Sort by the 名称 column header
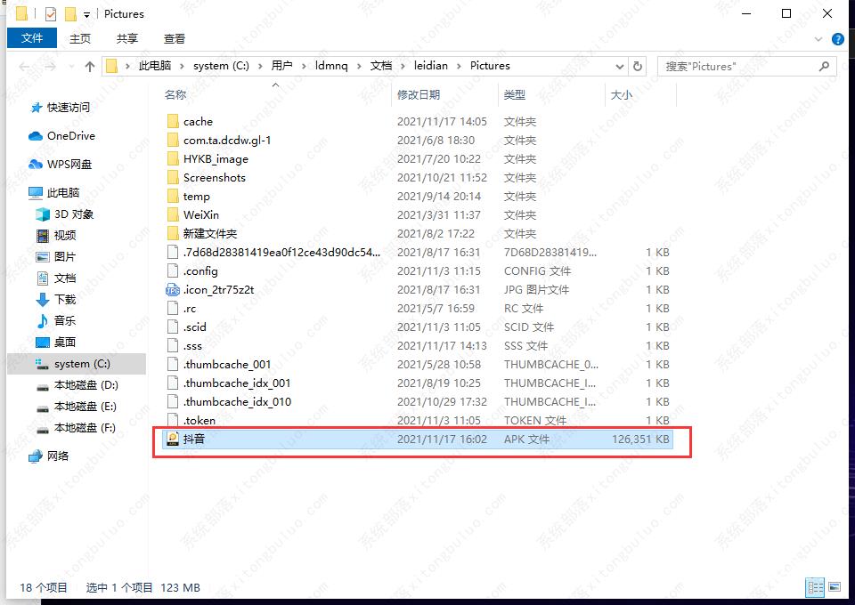This screenshot has width=855, height=605. (x=175, y=94)
